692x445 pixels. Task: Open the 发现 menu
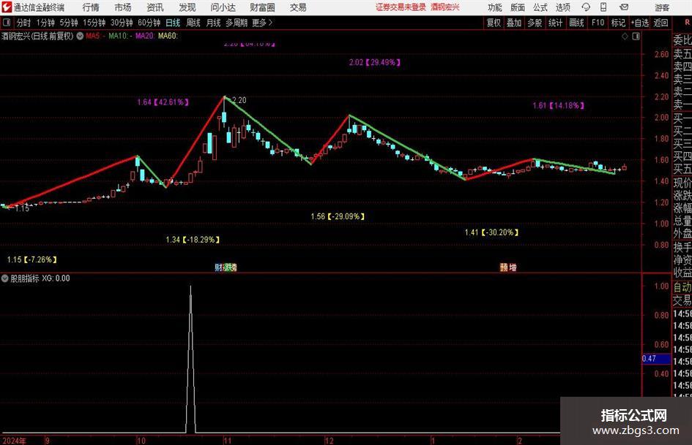tap(187, 7)
